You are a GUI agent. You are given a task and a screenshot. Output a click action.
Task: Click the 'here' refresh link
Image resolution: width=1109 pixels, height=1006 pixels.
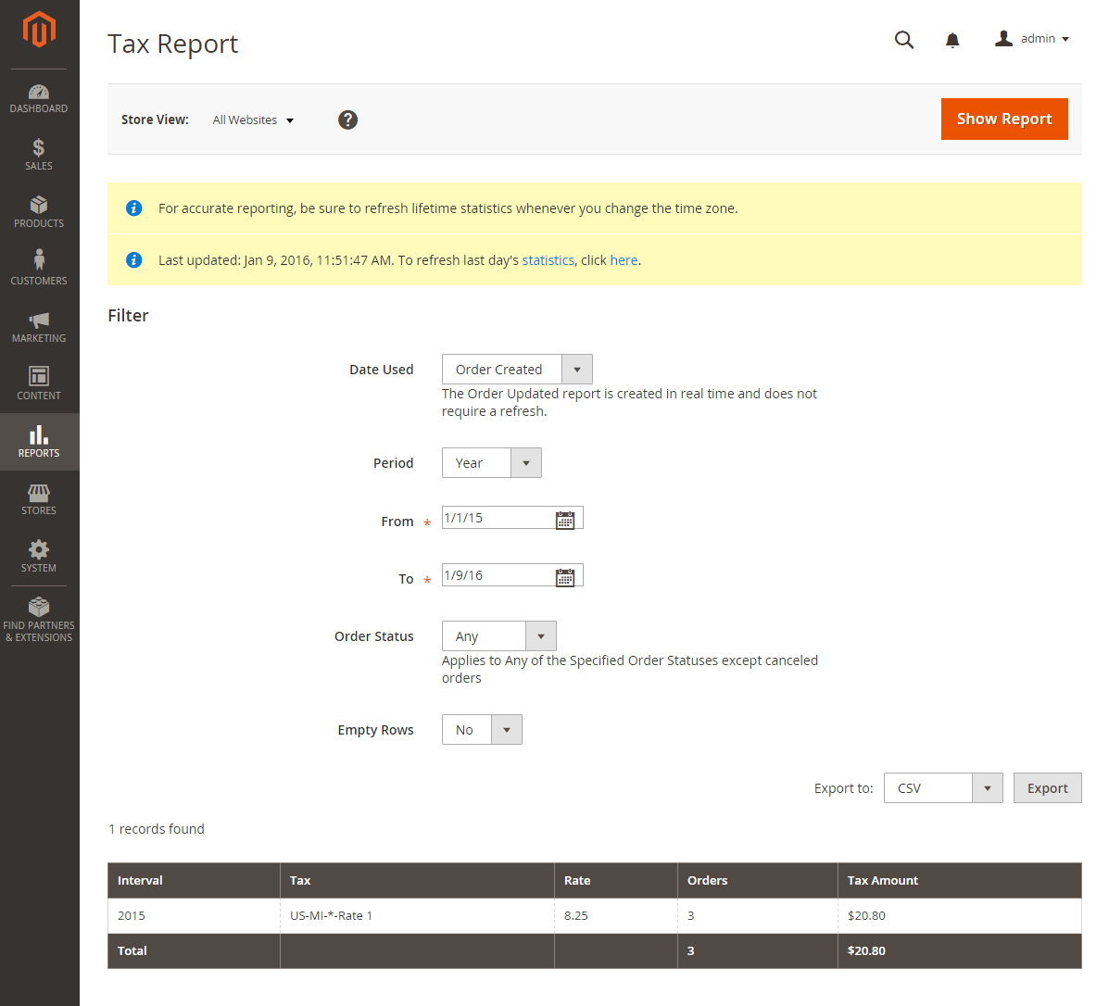(x=624, y=260)
